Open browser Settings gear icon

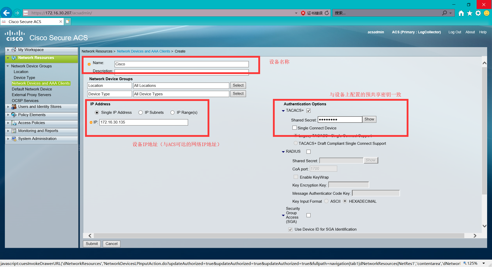coord(478,13)
